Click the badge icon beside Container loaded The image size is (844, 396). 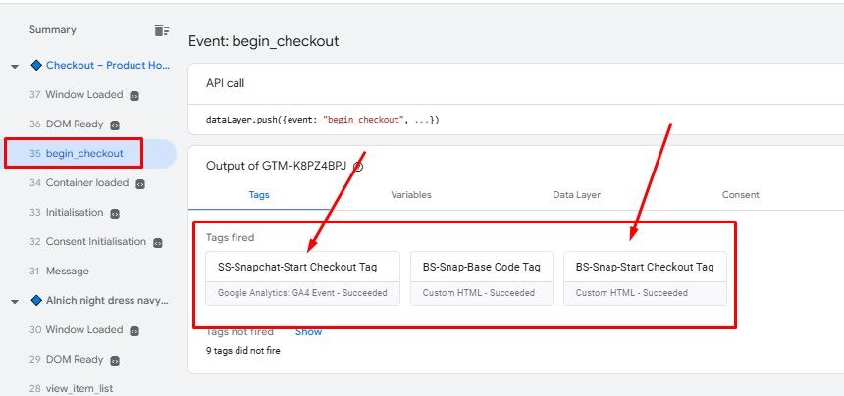[140, 183]
